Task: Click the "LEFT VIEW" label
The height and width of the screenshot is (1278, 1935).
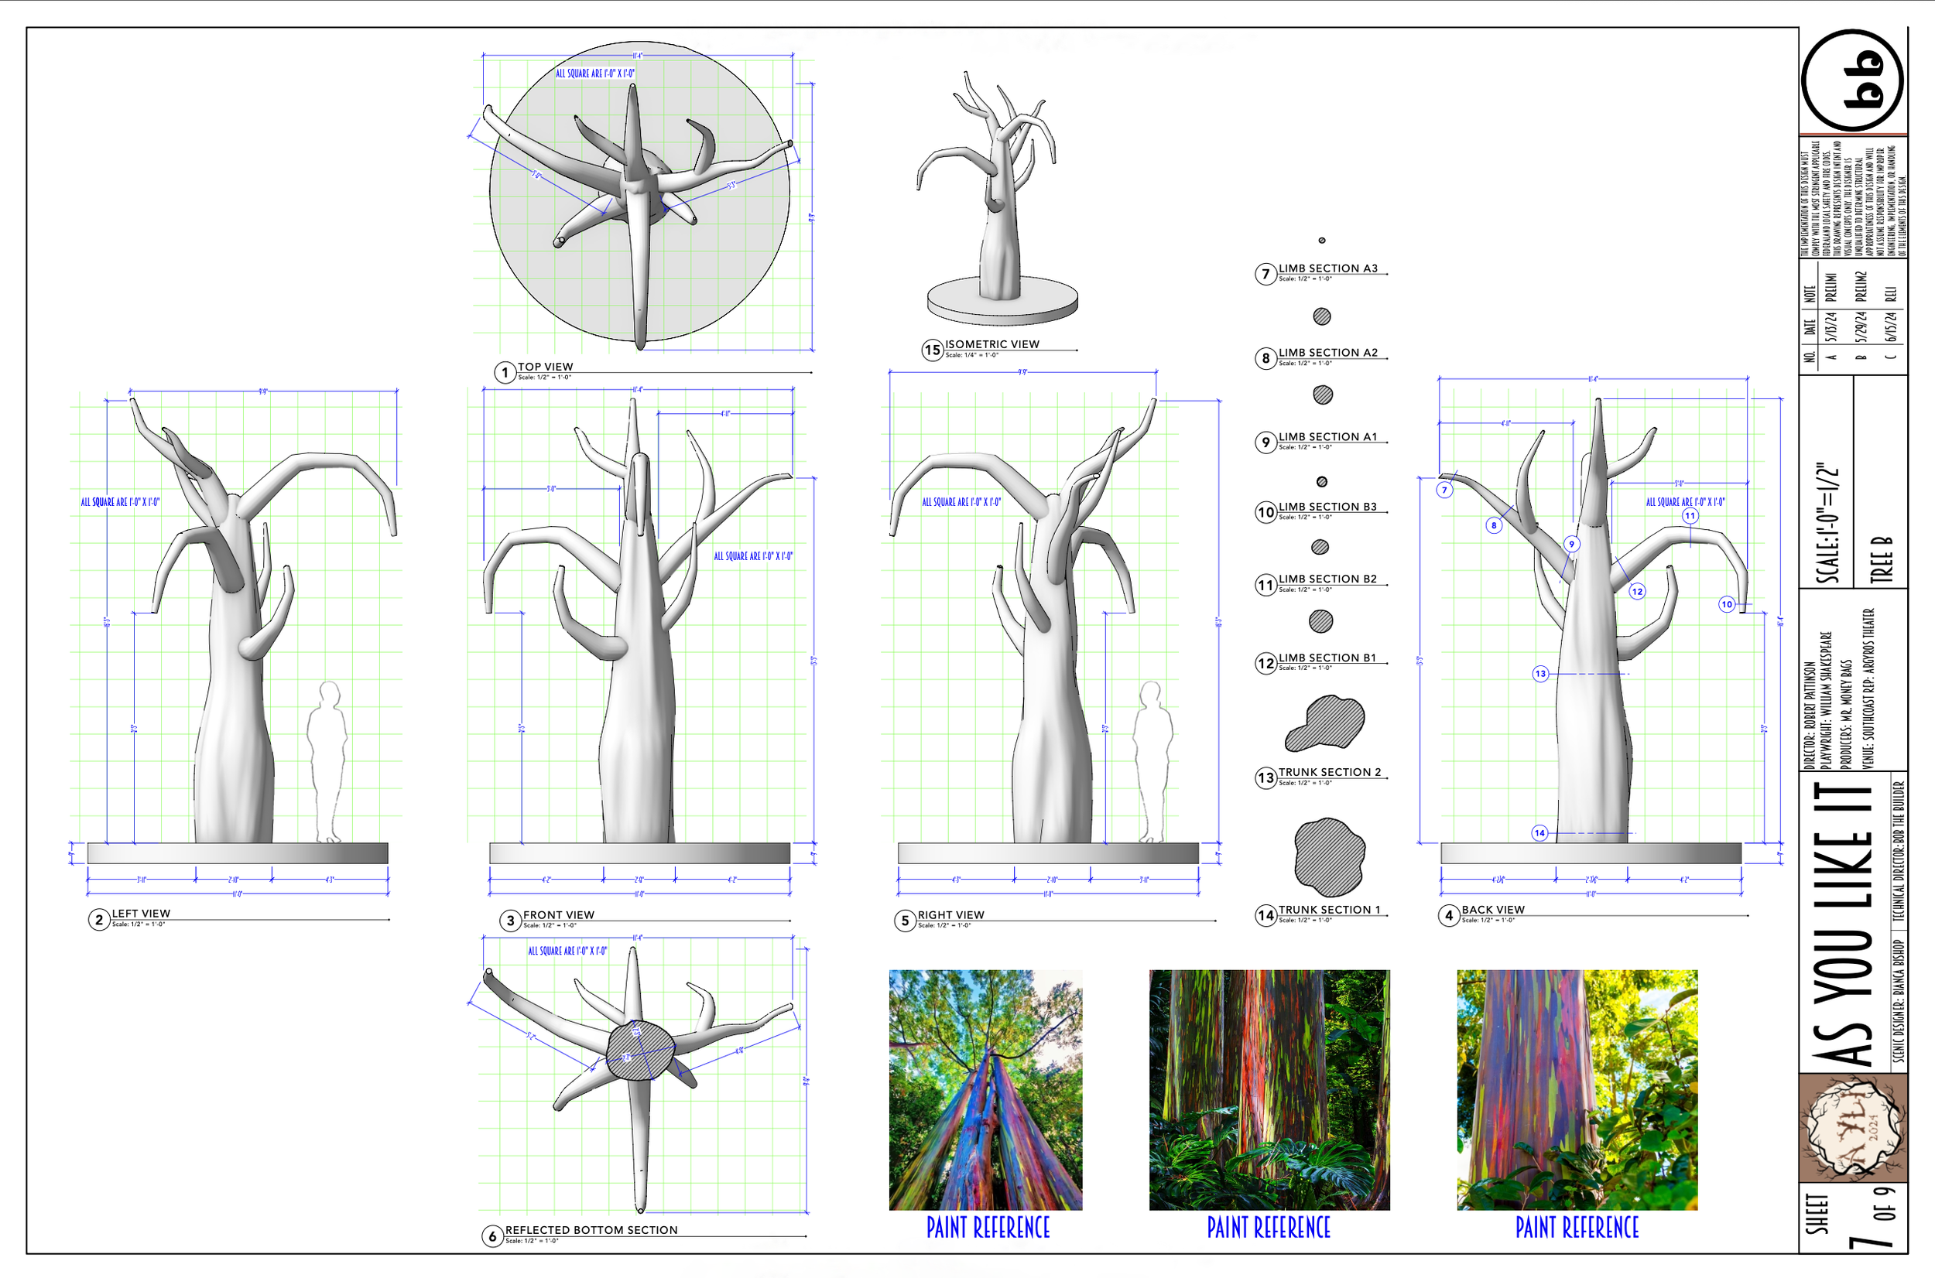Action: click(x=141, y=914)
